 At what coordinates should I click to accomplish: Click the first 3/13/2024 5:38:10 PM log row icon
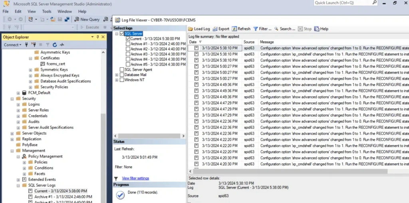click(197, 48)
